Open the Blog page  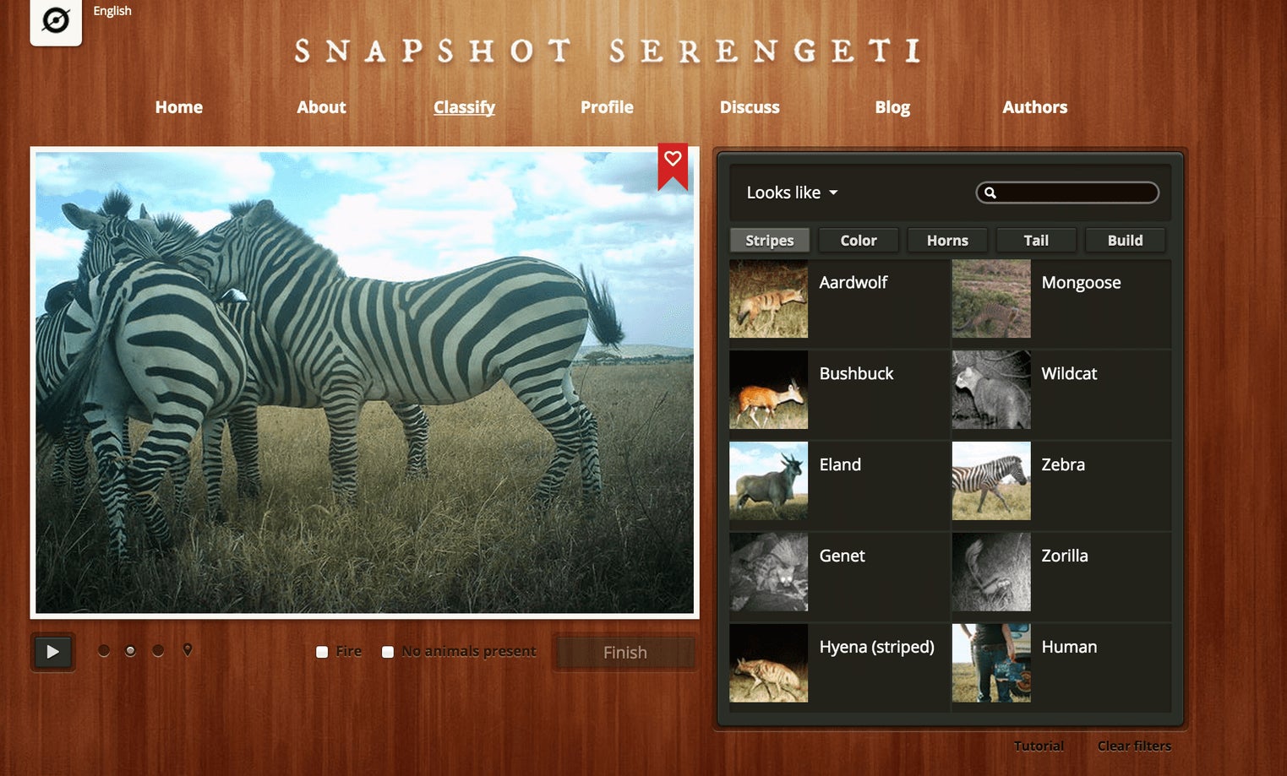pyautogui.click(x=892, y=107)
